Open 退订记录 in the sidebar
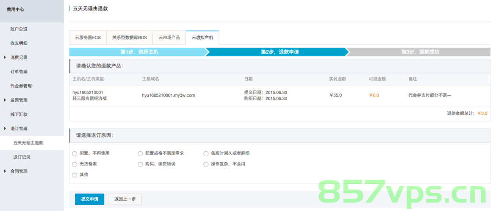This screenshot has width=493, height=211. pyautogui.click(x=22, y=157)
